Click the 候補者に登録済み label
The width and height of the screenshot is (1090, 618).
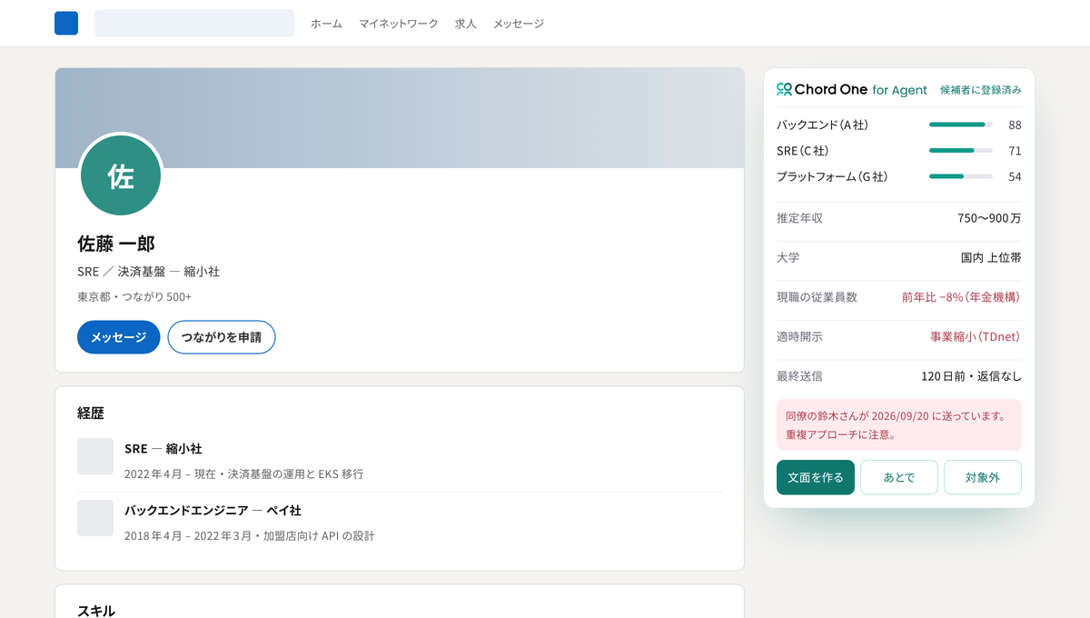(981, 90)
